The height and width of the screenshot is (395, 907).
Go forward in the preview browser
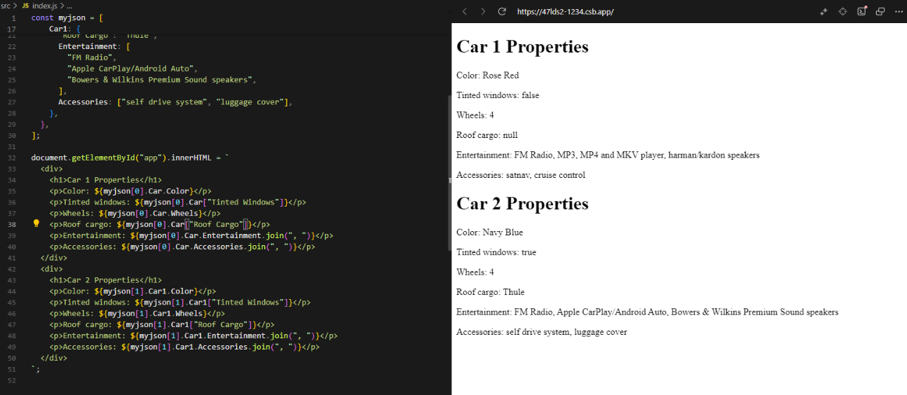point(483,11)
